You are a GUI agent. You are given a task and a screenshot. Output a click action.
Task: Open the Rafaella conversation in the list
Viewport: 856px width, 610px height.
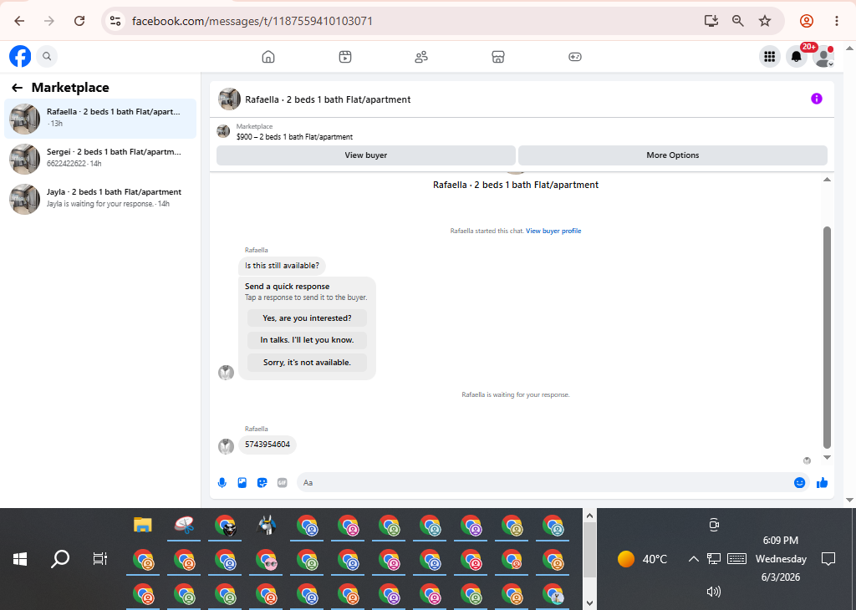(x=100, y=119)
